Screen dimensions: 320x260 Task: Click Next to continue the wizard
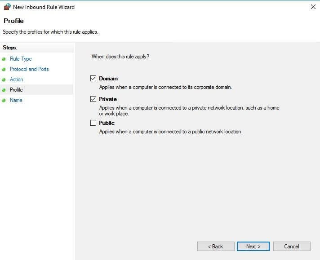[253, 247]
